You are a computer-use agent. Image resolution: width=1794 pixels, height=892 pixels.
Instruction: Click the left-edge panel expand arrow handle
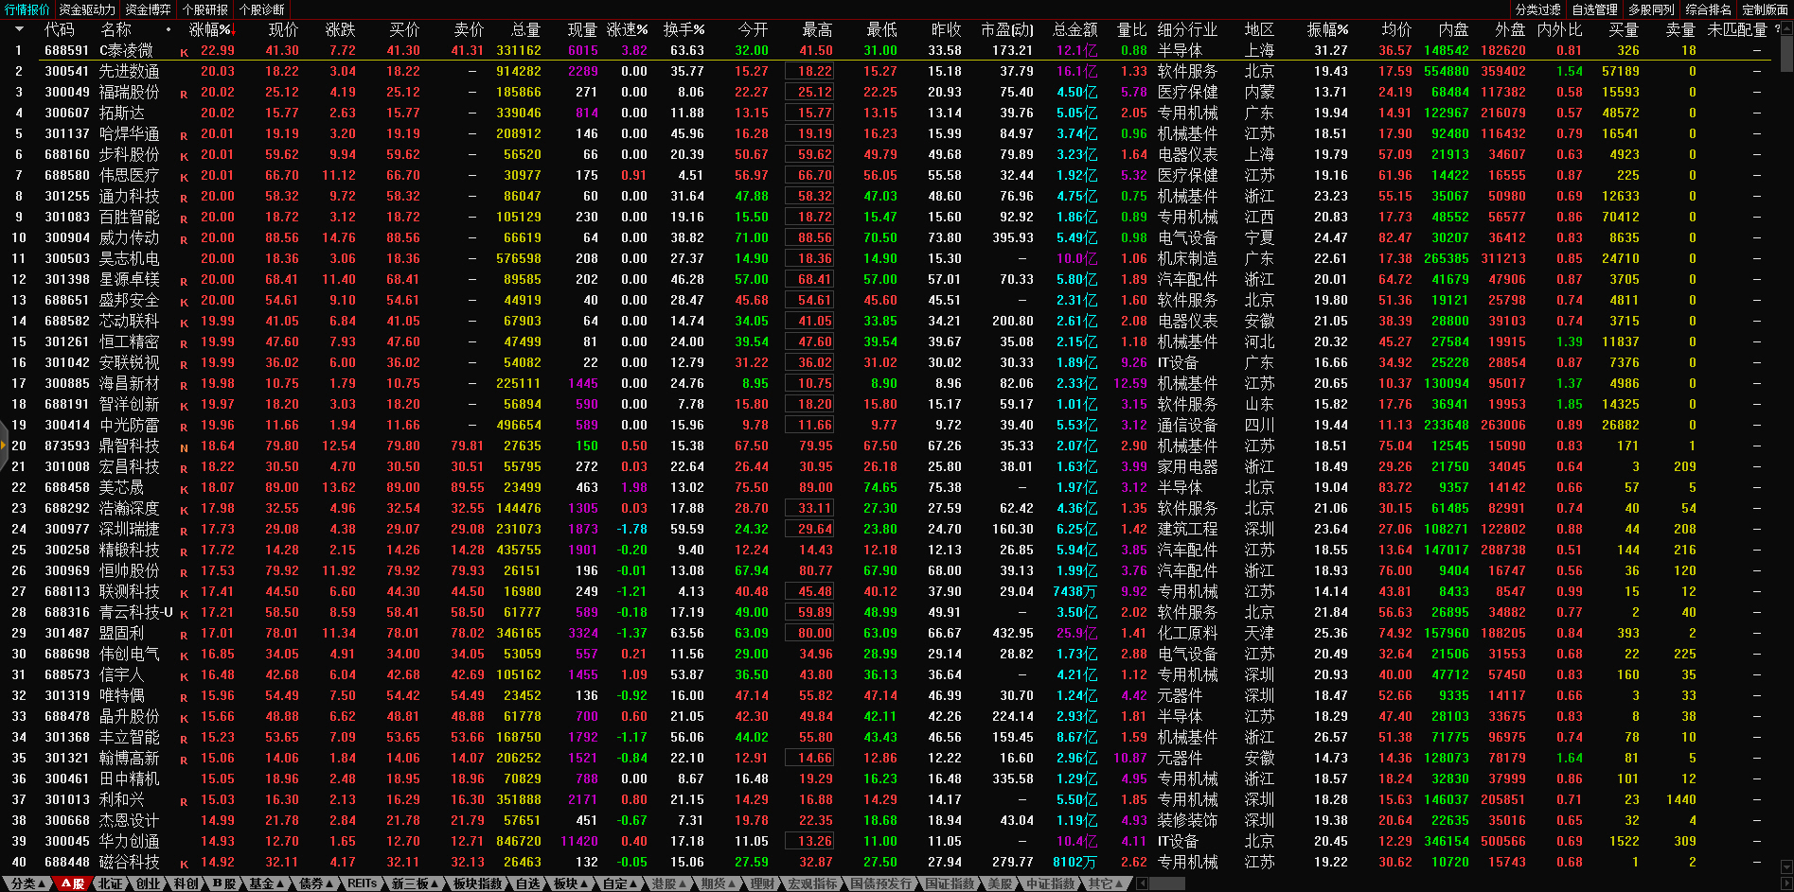click(4, 446)
